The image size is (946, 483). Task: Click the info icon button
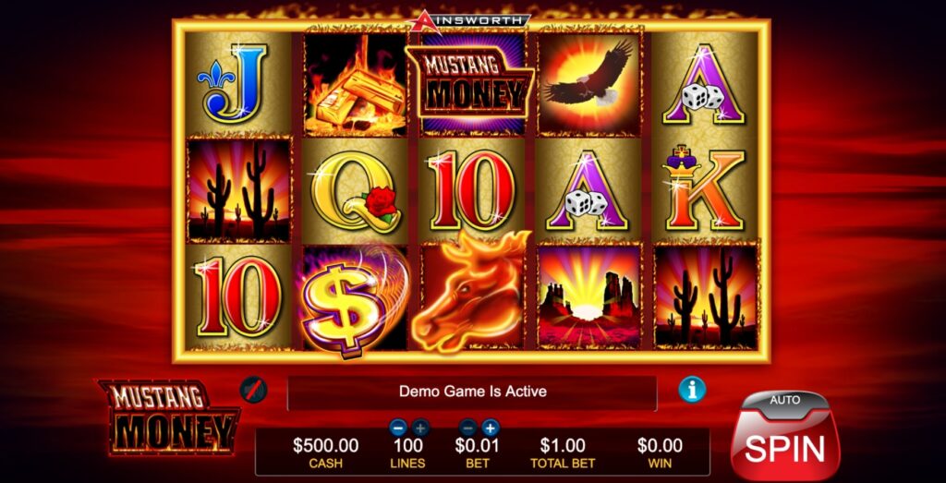692,389
